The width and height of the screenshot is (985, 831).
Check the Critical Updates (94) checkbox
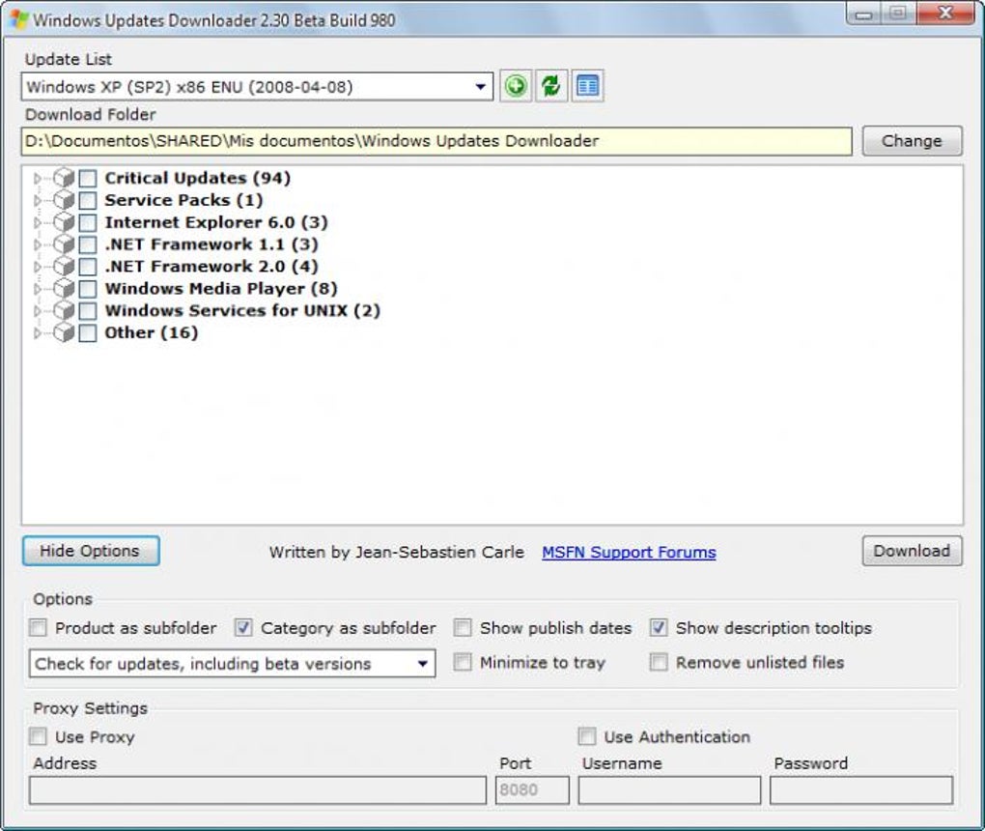point(88,179)
